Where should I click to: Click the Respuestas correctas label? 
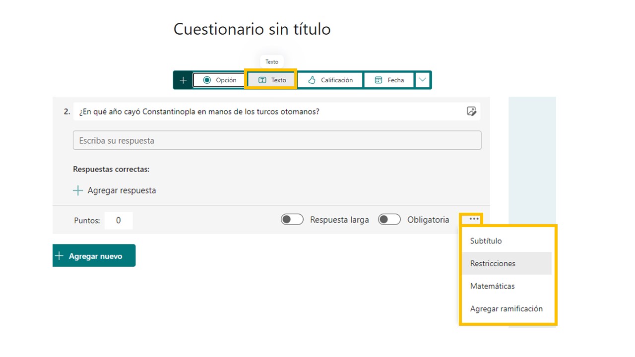click(111, 169)
